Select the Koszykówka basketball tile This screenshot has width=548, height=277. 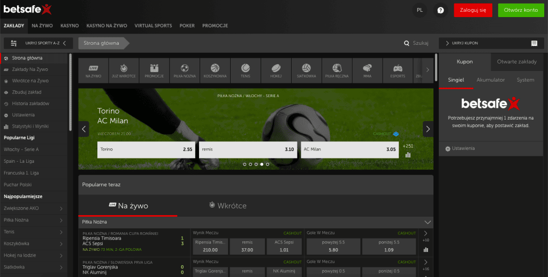click(x=215, y=71)
